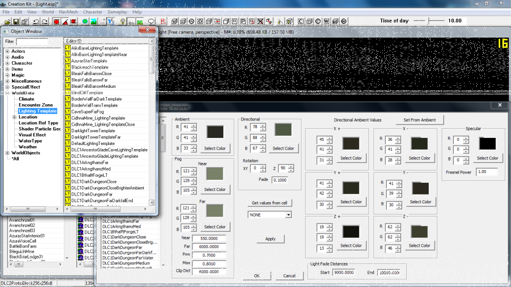Viewport: 511px width, 287px height.
Task: Open the File menu
Action: click(x=6, y=12)
